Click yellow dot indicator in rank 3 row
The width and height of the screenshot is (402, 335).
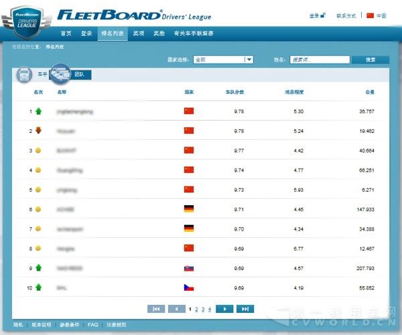pyautogui.click(x=38, y=151)
